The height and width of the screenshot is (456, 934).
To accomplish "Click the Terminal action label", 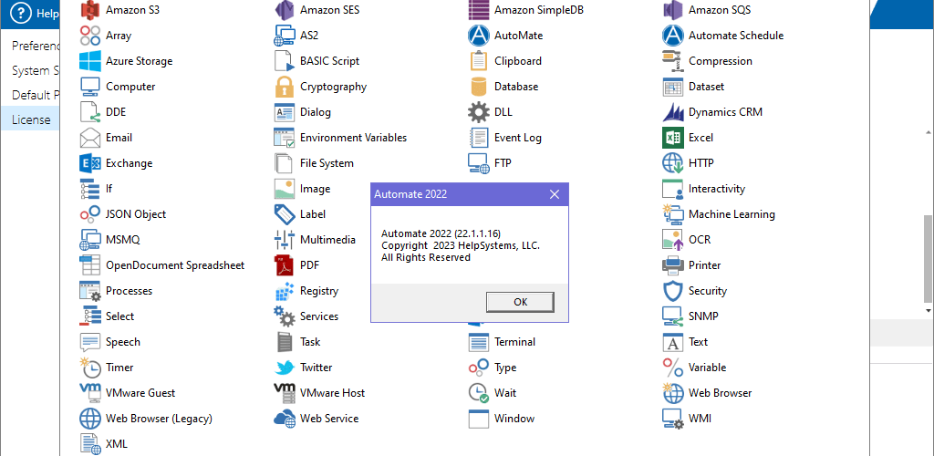I will coord(514,342).
